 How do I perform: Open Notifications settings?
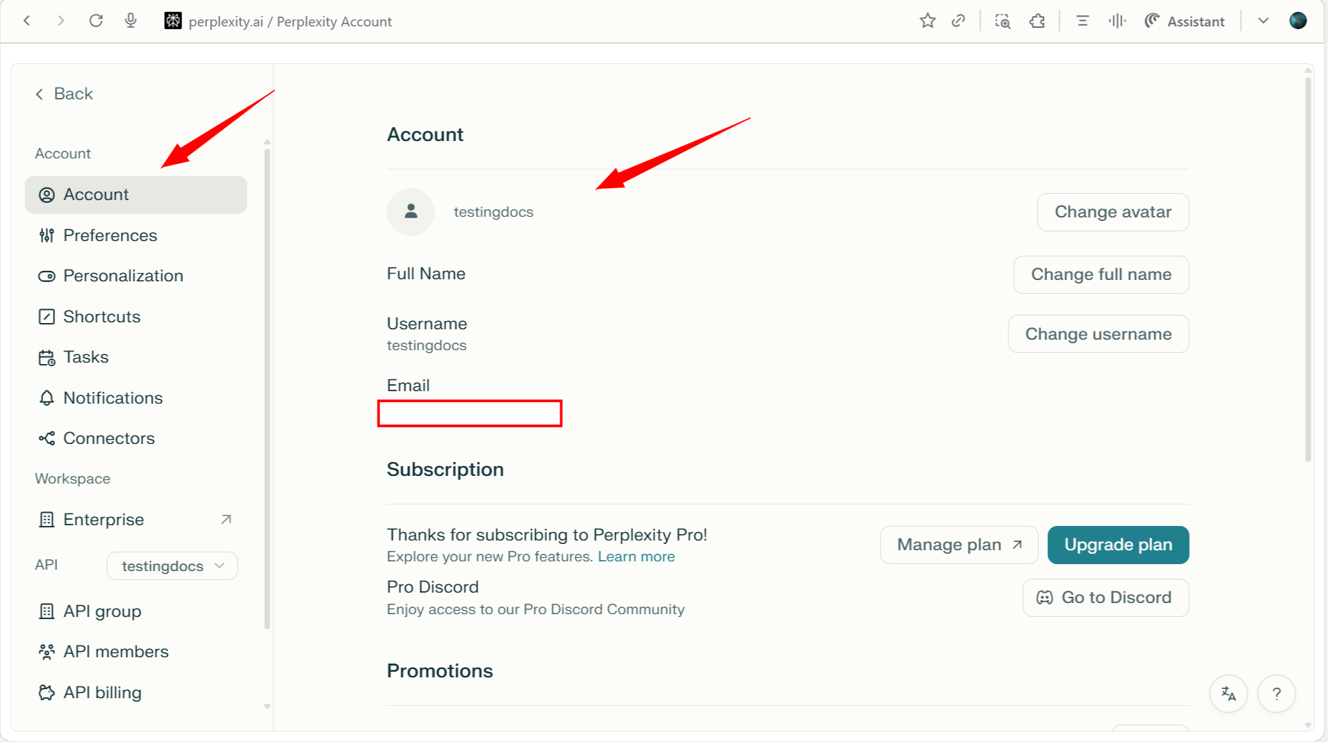click(x=136, y=398)
